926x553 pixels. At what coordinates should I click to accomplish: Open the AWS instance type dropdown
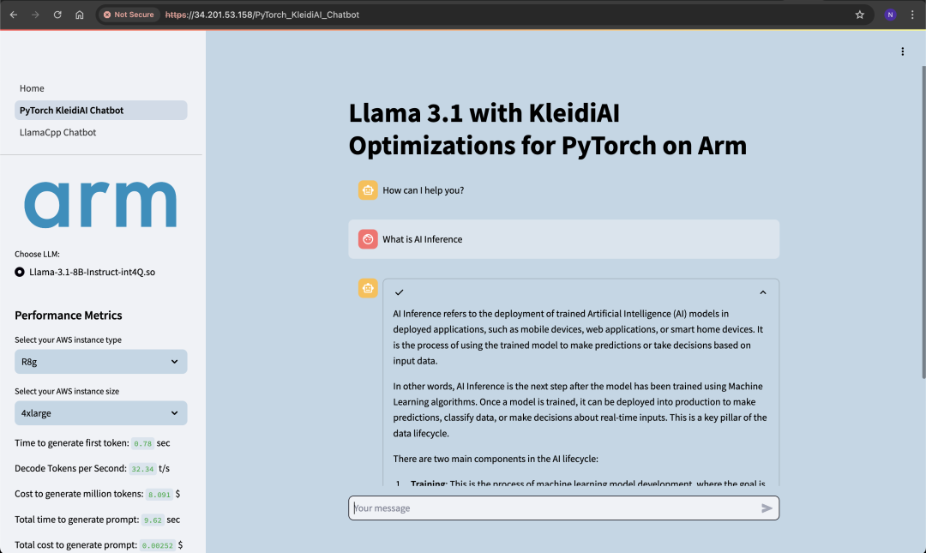[100, 362]
